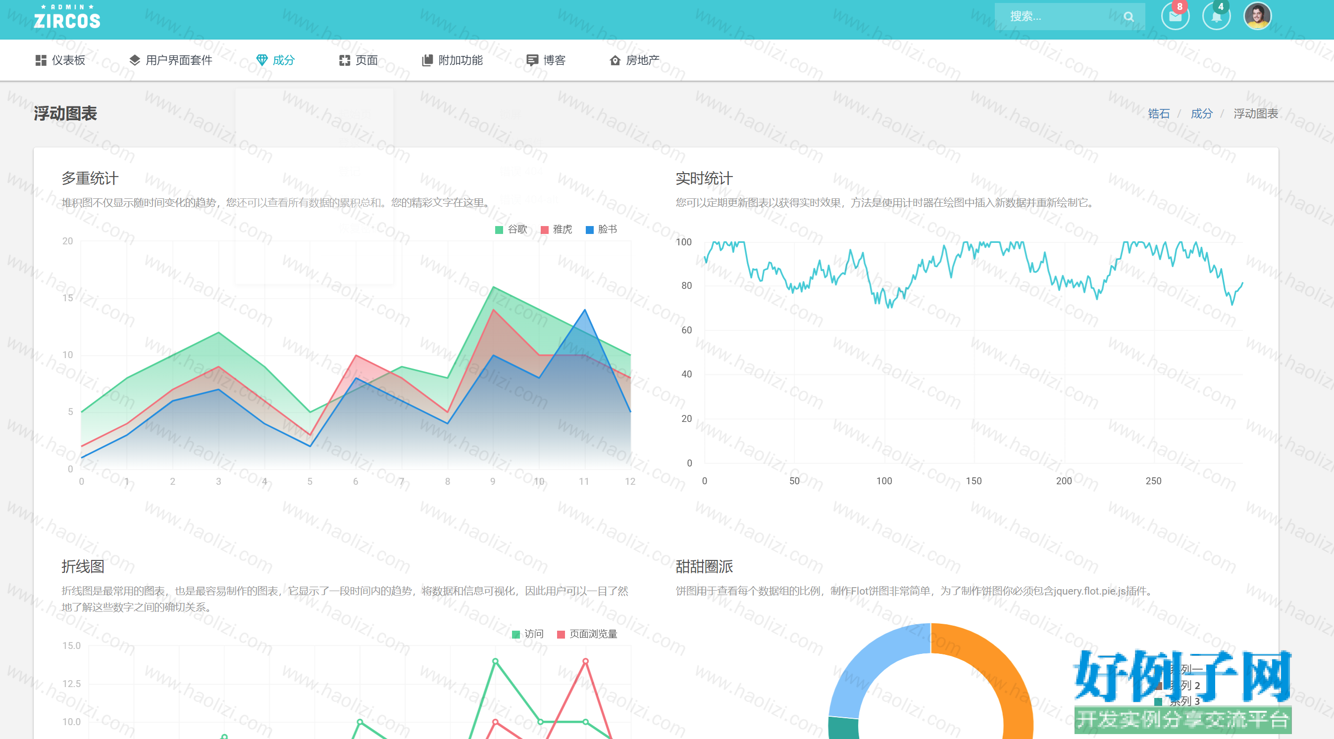Click the 用户界面套件 layers icon
The height and width of the screenshot is (739, 1334).
pyautogui.click(x=135, y=60)
